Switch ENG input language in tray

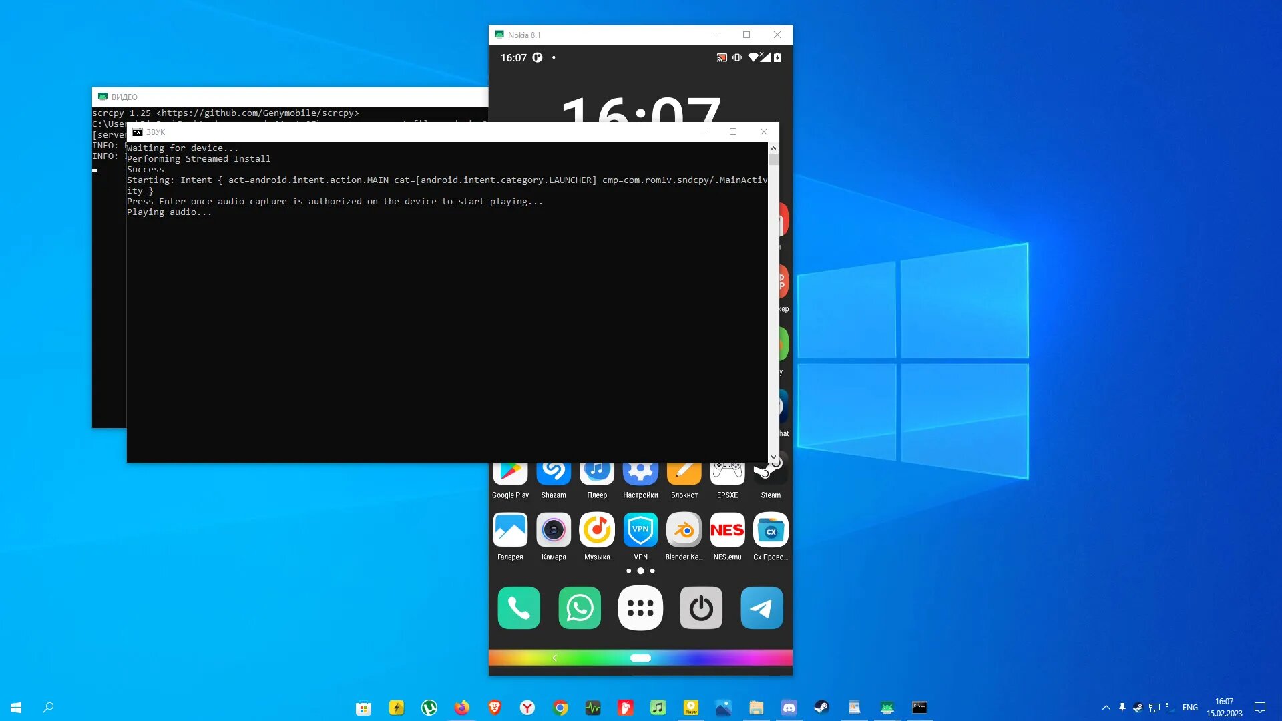[1190, 708]
